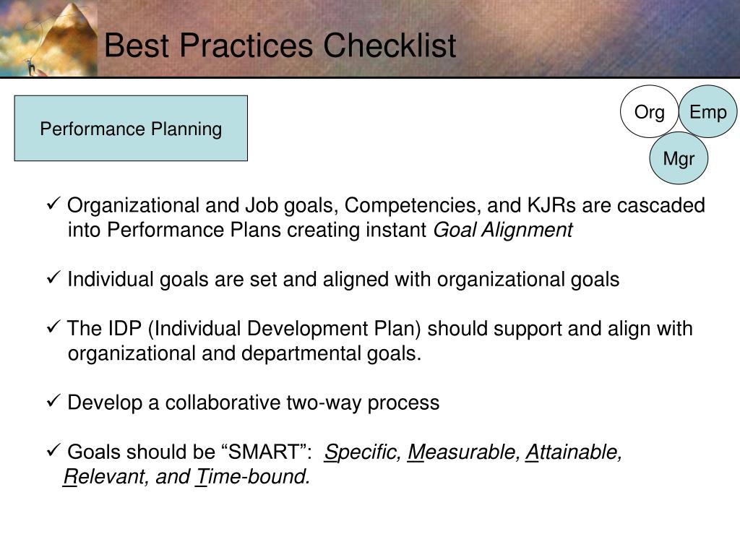Select the Performance Planning box
740x555 pixels.
131,129
